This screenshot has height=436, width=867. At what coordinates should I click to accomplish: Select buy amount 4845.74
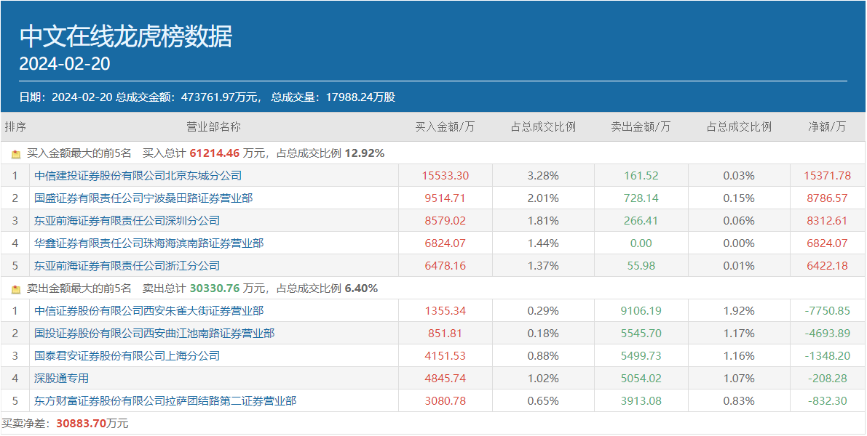point(445,379)
